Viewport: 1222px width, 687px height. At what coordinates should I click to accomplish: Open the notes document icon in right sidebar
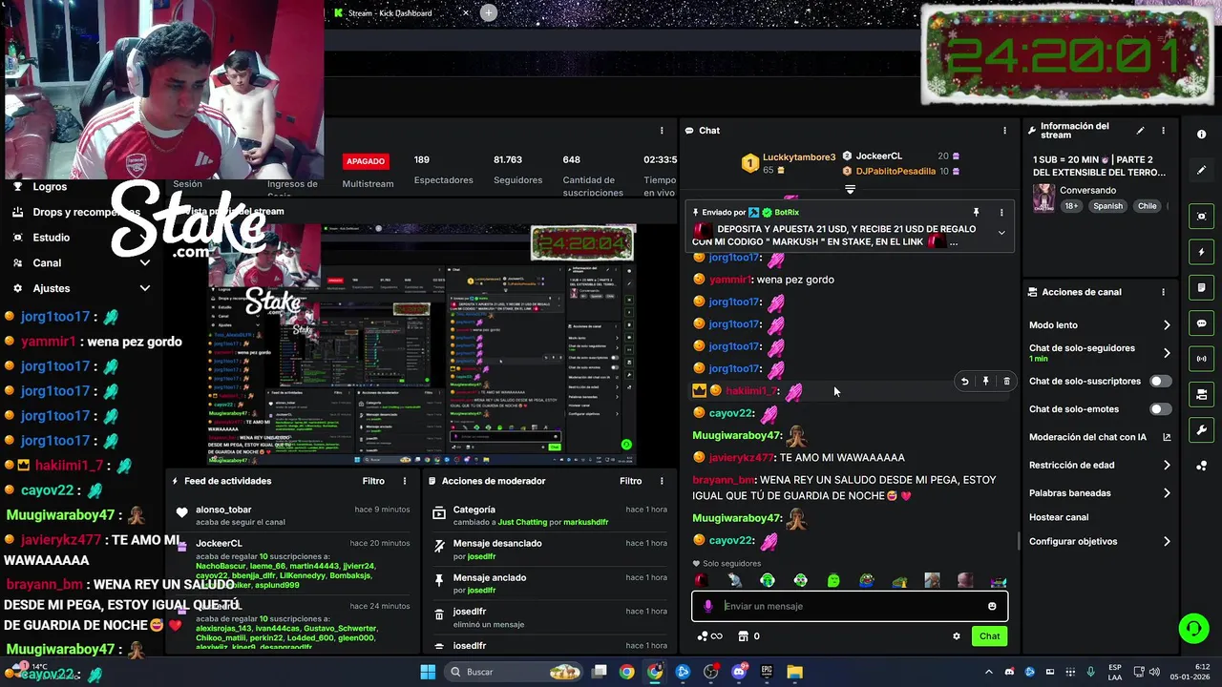coord(1201,287)
